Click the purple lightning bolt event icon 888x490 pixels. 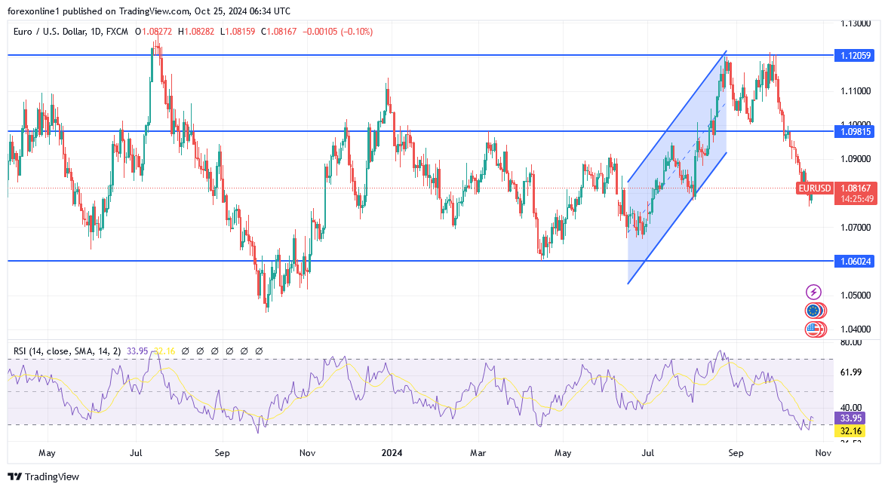(x=814, y=292)
